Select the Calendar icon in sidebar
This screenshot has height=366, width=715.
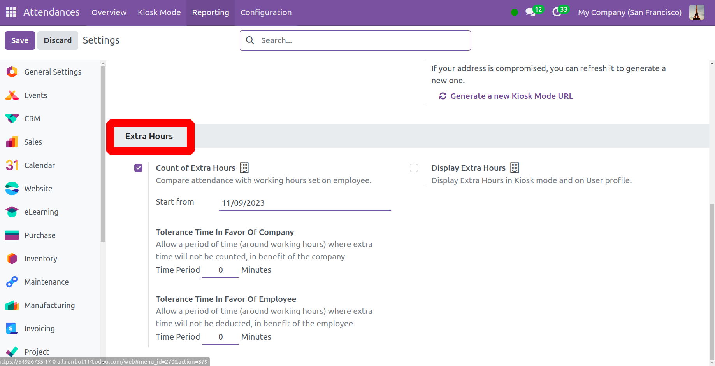coord(12,165)
